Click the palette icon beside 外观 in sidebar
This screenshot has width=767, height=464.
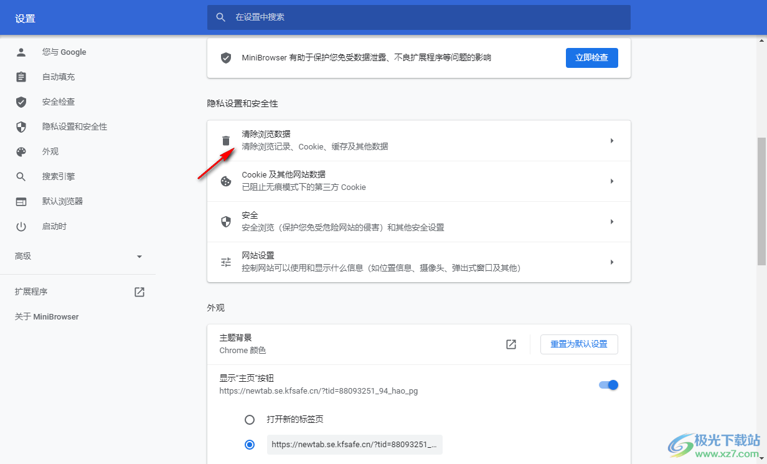(x=21, y=151)
